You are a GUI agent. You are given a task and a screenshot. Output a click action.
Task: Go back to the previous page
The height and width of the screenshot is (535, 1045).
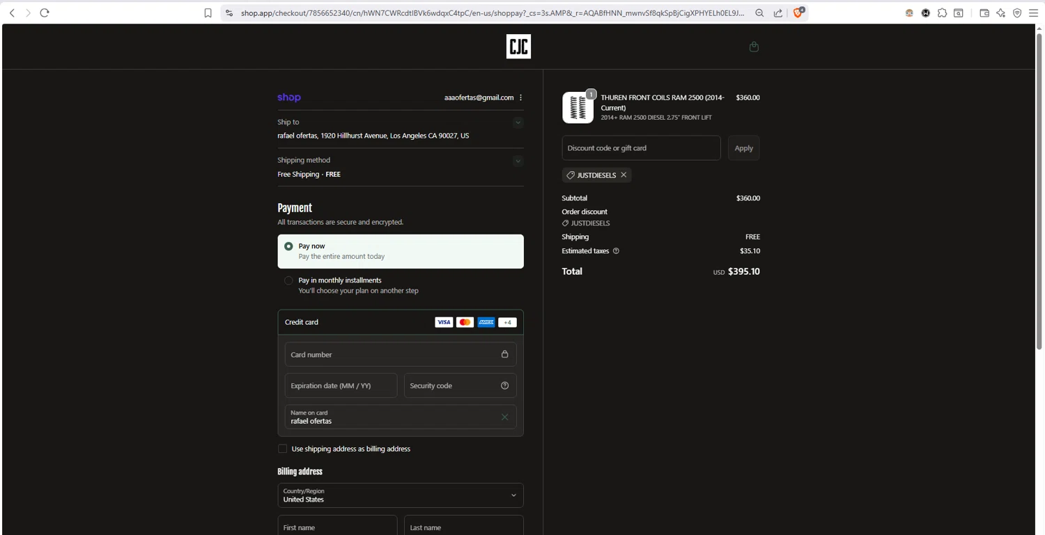point(12,13)
